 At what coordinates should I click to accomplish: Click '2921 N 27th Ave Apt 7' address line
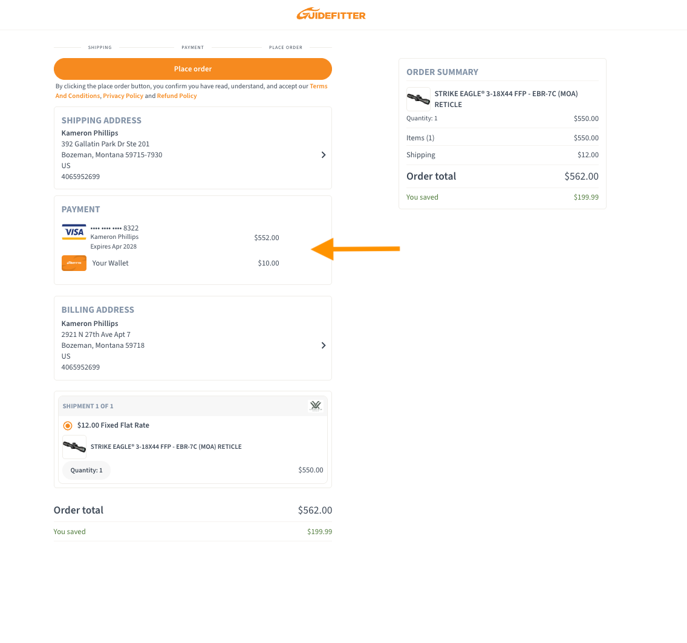[x=96, y=335]
